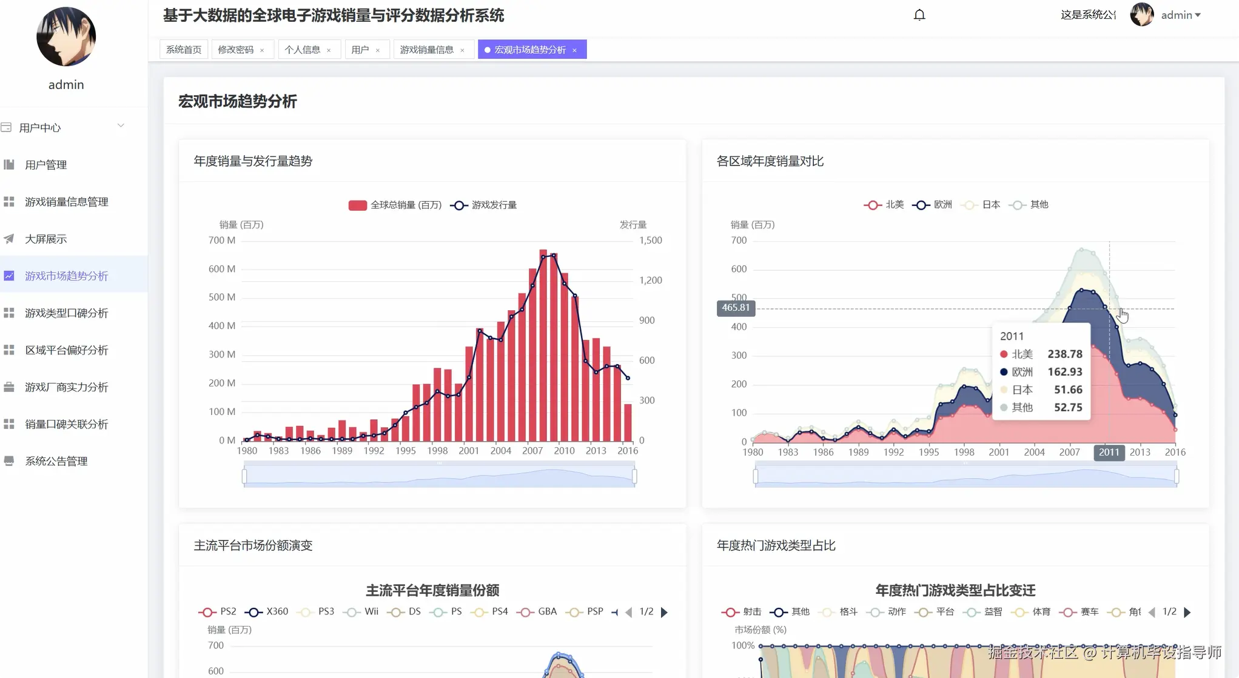Open 用户管理 via its sidebar icon
Image resolution: width=1239 pixels, height=678 pixels.
tap(9, 164)
